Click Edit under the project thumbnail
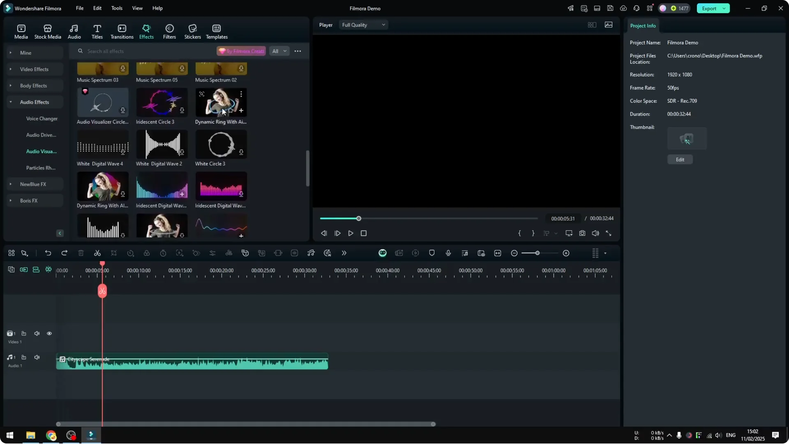The height and width of the screenshot is (444, 789). (680, 159)
